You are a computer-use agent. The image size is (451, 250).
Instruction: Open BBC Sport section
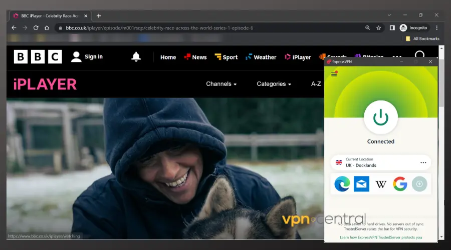226,57
